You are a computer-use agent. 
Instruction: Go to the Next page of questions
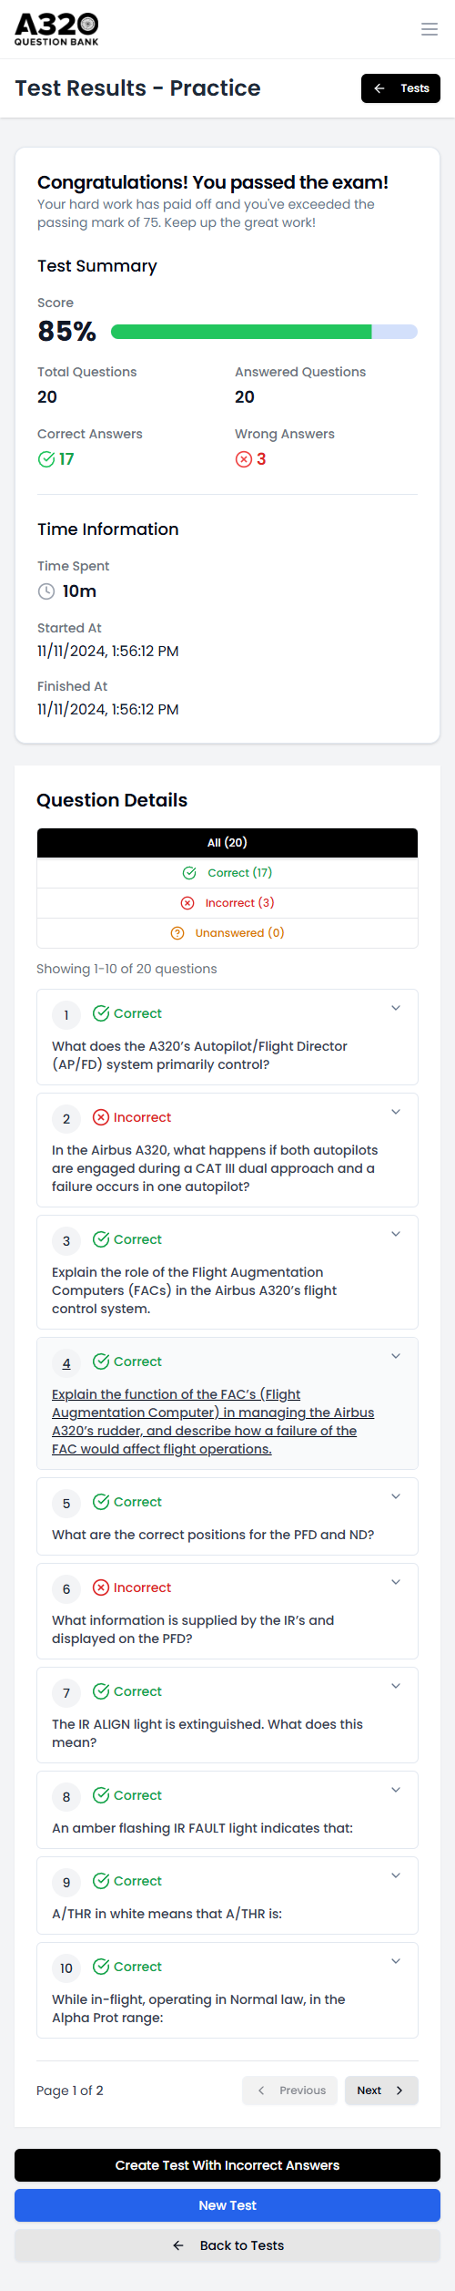tap(381, 2091)
